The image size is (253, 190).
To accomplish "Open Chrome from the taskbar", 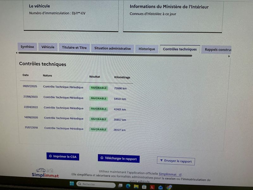I will click(169, 187).
